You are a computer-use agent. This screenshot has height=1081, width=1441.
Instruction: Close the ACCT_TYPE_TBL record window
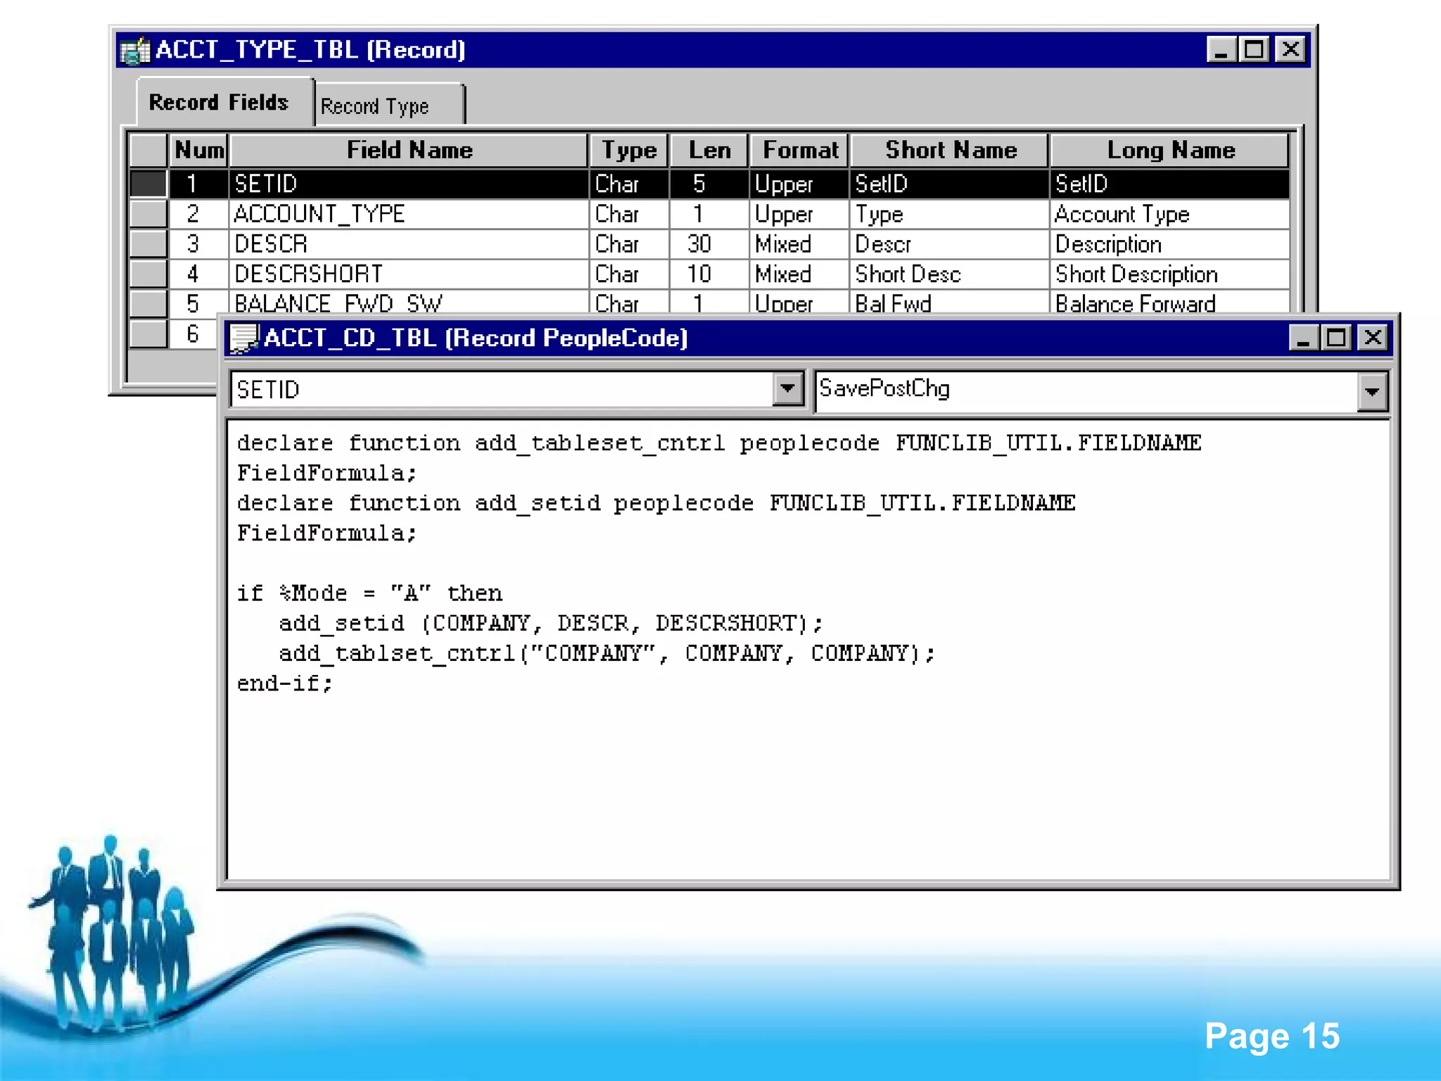point(1290,50)
